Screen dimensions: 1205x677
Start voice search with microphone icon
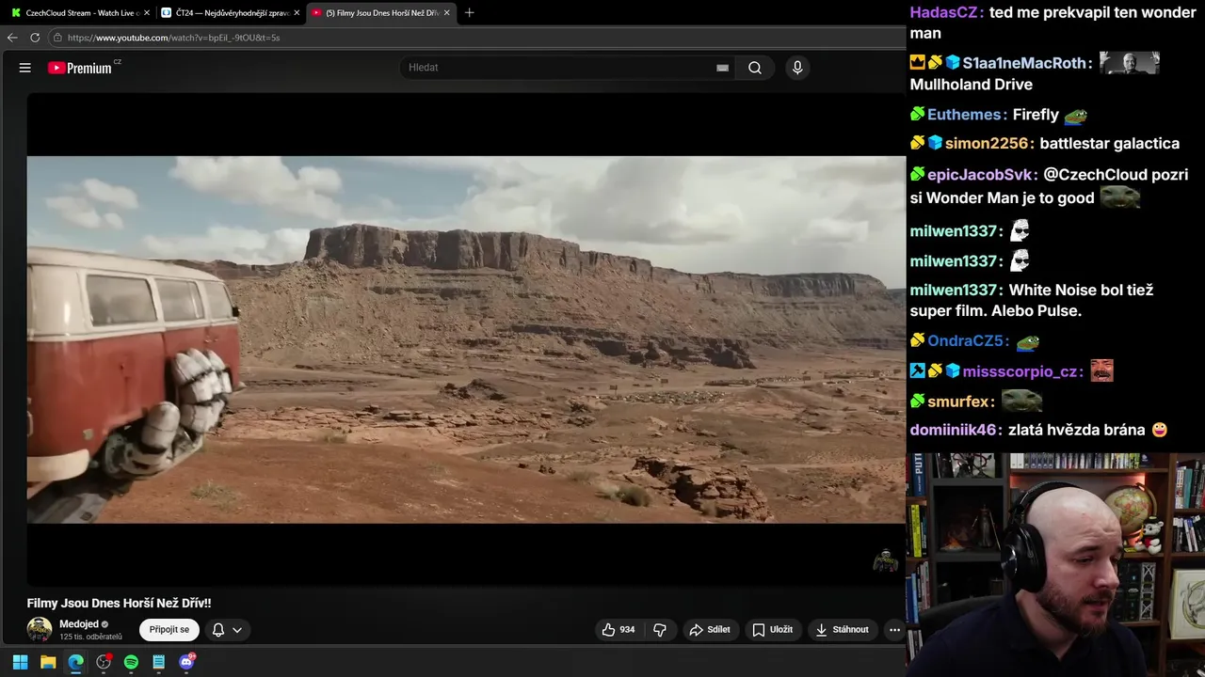tap(797, 68)
